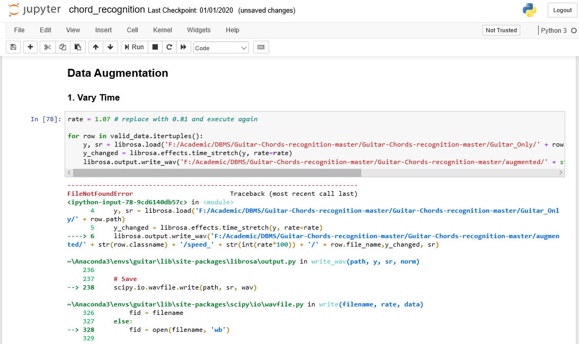This screenshot has height=344, width=579.
Task: Click the save and checkpoint icon
Action: click(13, 47)
